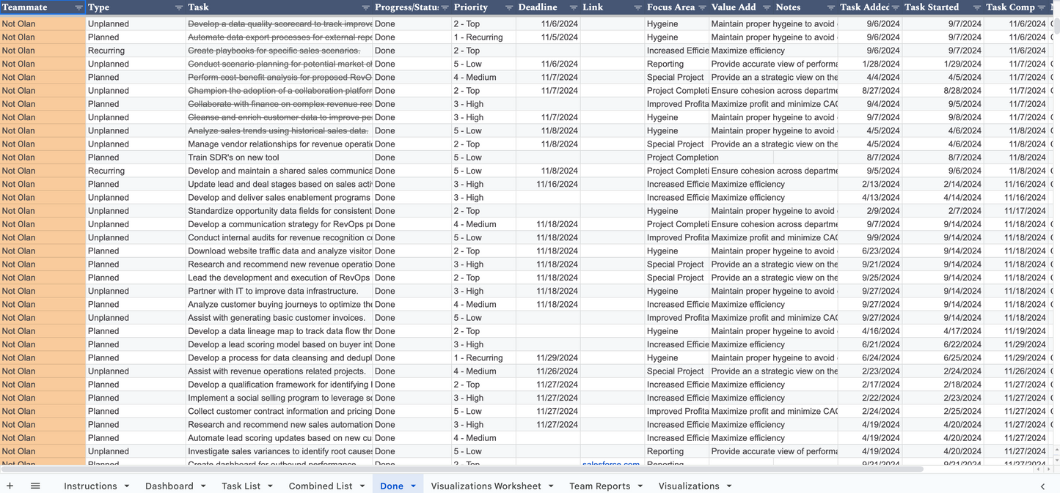Open the Task Started filter icon
Screen dimensions: 1060x493
[x=976, y=8]
